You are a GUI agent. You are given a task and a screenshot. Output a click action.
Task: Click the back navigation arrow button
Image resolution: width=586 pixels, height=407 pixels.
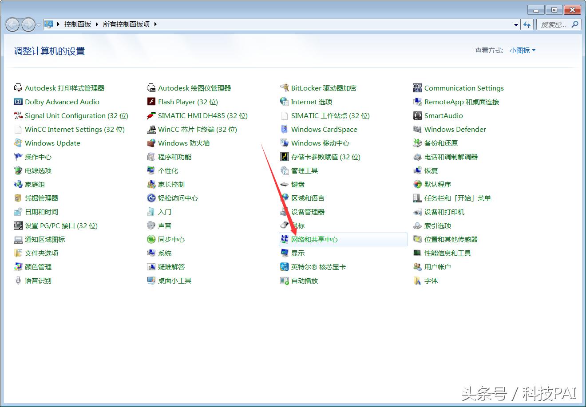tap(13, 24)
